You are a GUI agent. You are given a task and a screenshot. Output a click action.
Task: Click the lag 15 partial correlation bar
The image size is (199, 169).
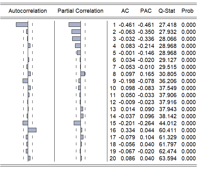click(77, 123)
